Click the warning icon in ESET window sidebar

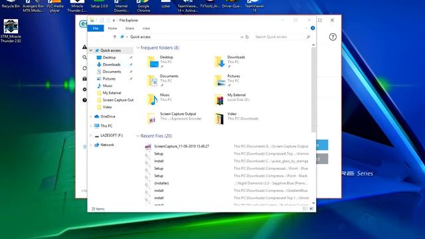tap(84, 47)
